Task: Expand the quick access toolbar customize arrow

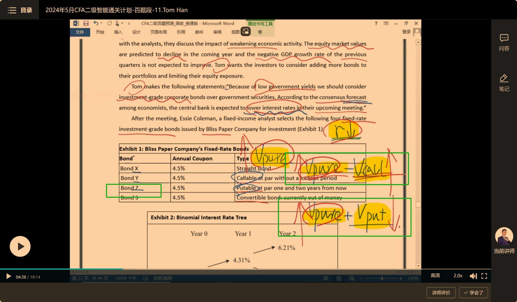Action: (129, 23)
